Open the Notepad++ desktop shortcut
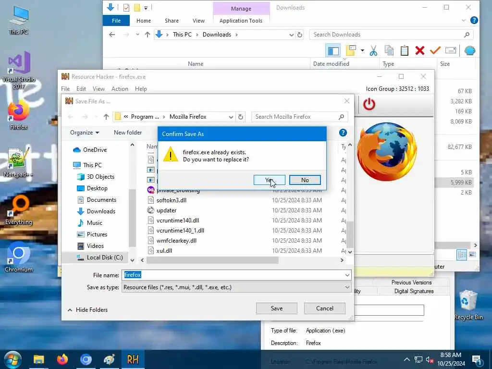 [18, 162]
